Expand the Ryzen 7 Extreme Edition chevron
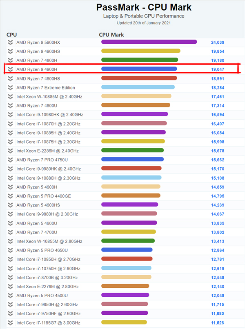 click(10, 88)
